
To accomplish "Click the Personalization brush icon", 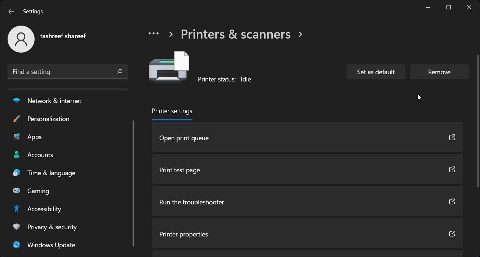I will 17,119.
